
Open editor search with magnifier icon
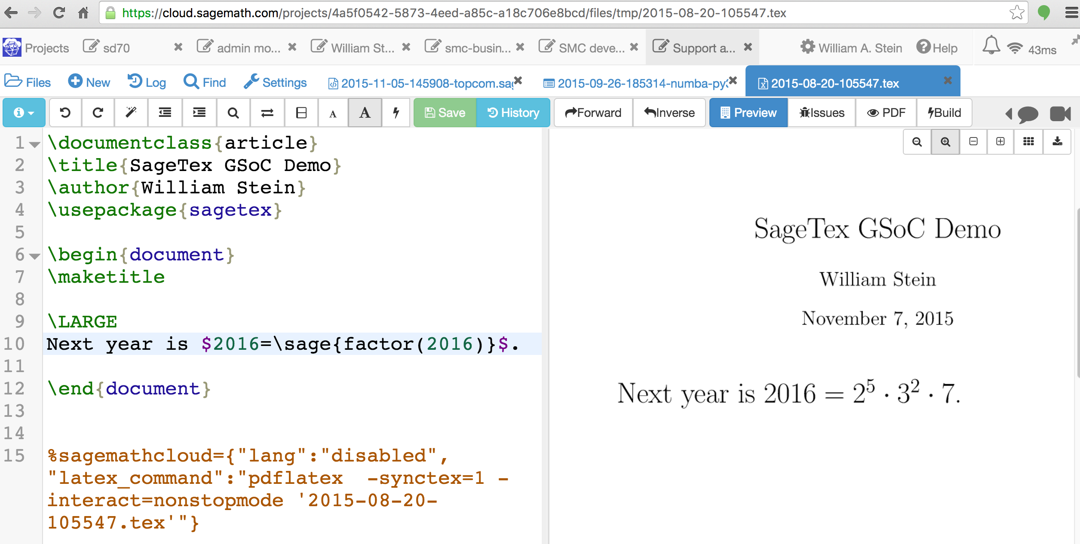pos(233,113)
